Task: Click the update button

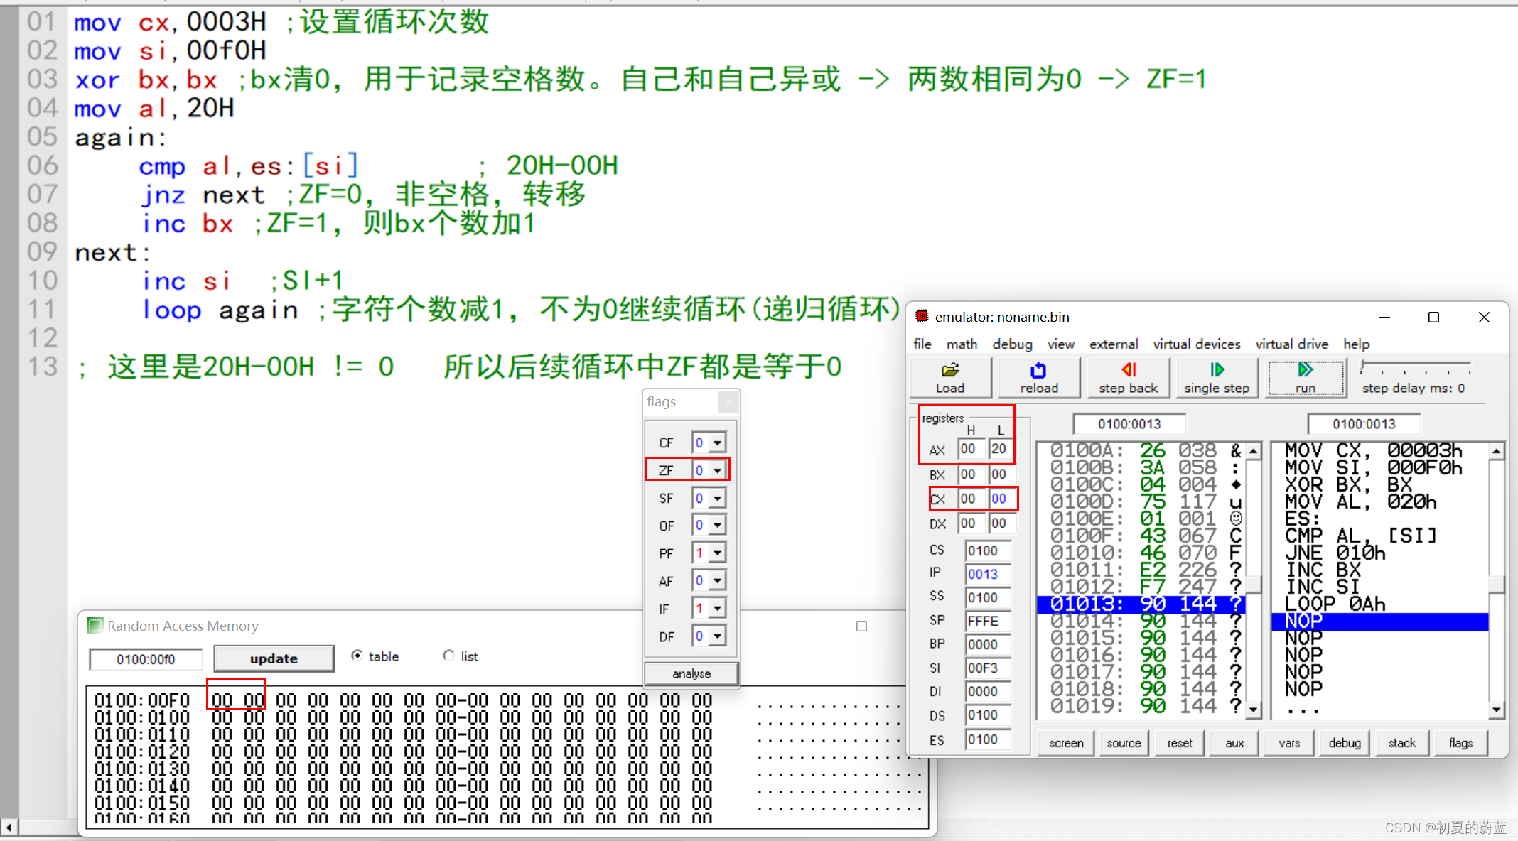Action: pos(274,658)
